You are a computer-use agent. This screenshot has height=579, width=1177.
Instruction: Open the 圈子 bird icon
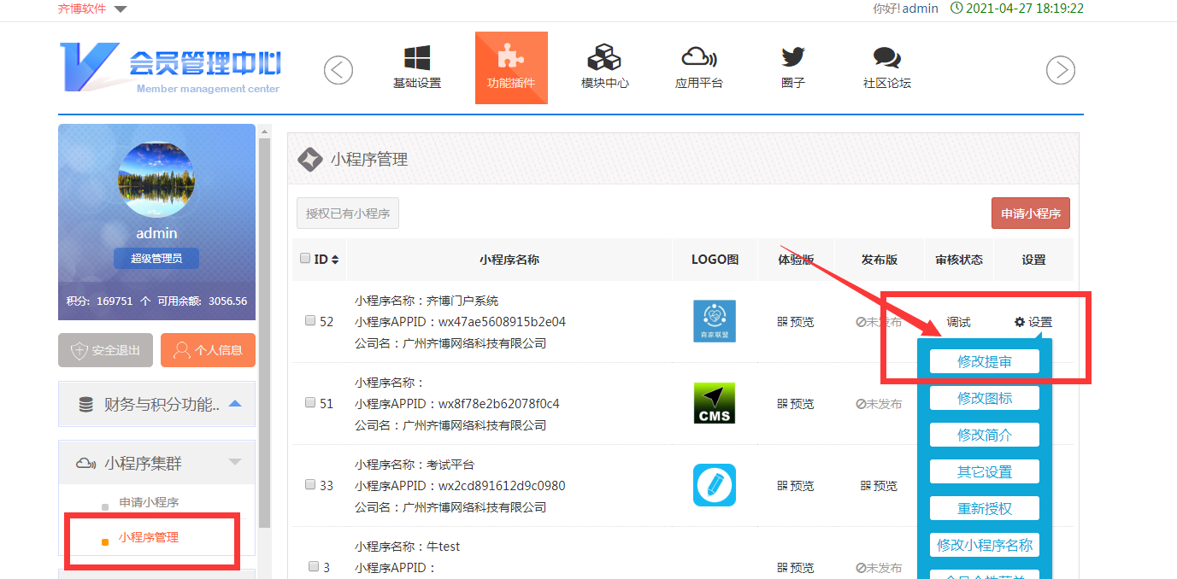pos(793,58)
